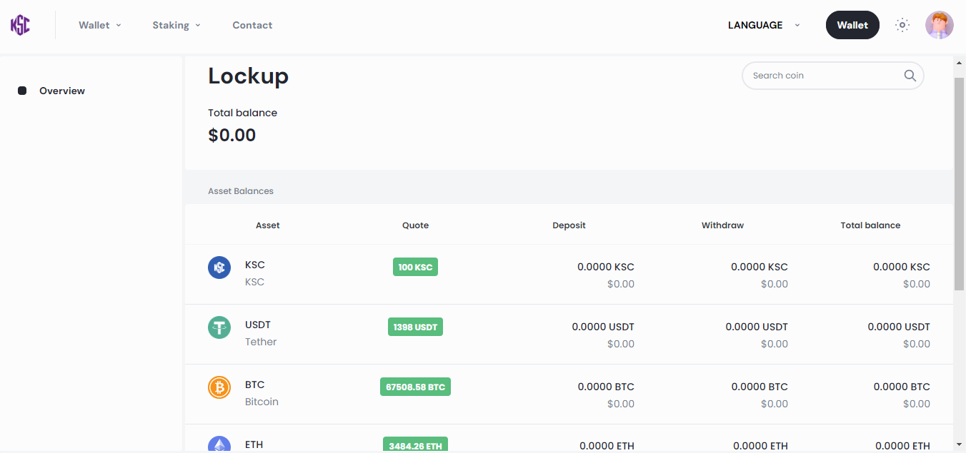
Task: Click the 0.0000 BTC withdraw value
Action: [x=760, y=387]
